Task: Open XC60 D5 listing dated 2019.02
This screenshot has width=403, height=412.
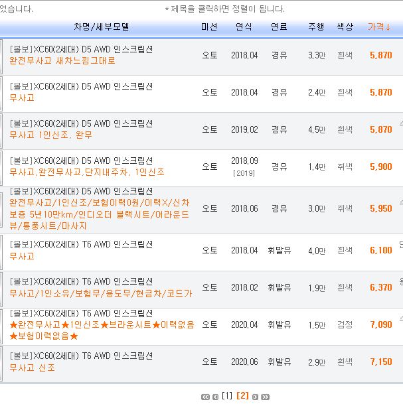Action: (x=81, y=123)
